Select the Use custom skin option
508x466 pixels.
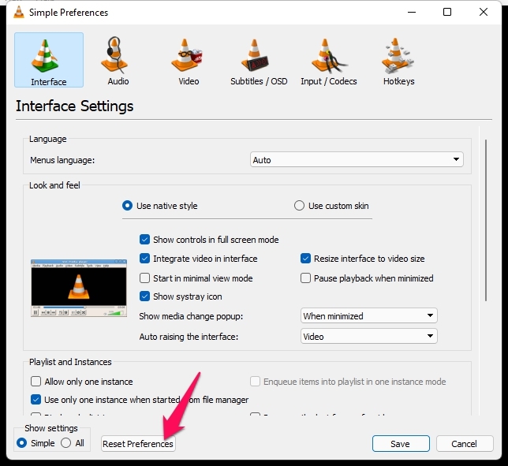[x=331, y=206]
